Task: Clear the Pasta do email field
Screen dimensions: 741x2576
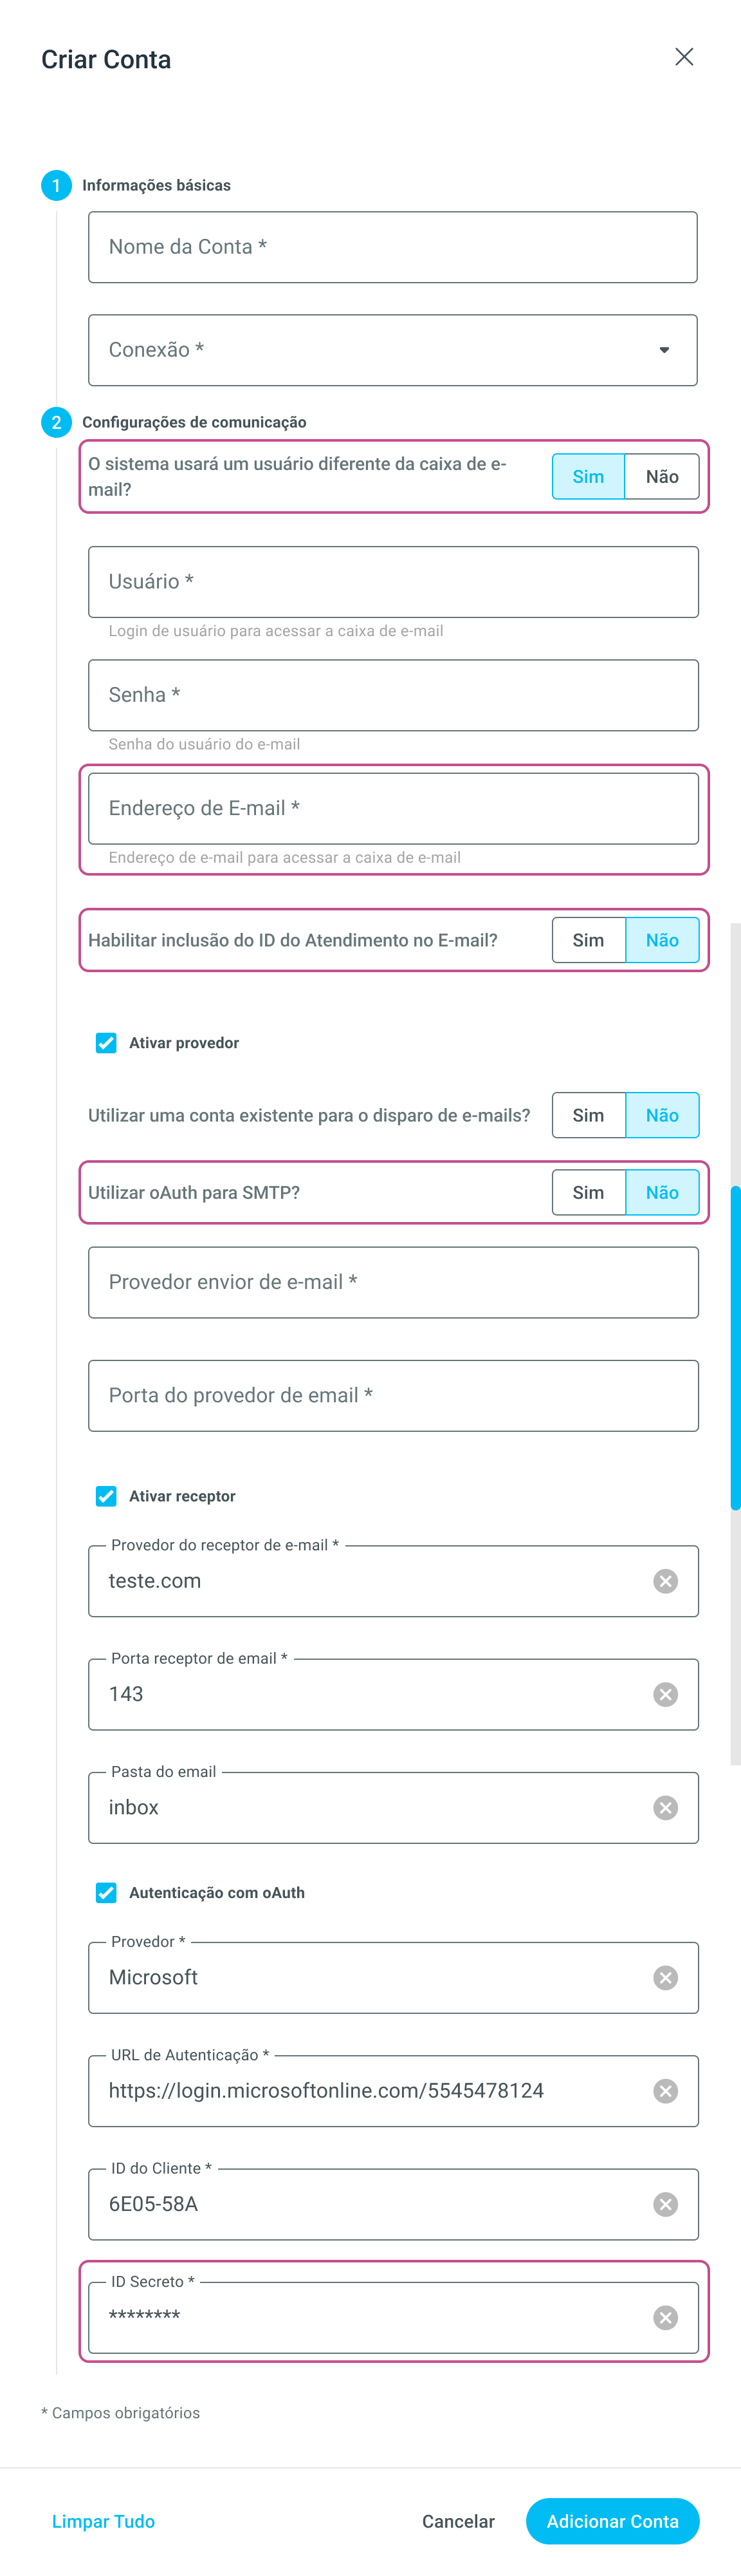Action: [x=665, y=1807]
